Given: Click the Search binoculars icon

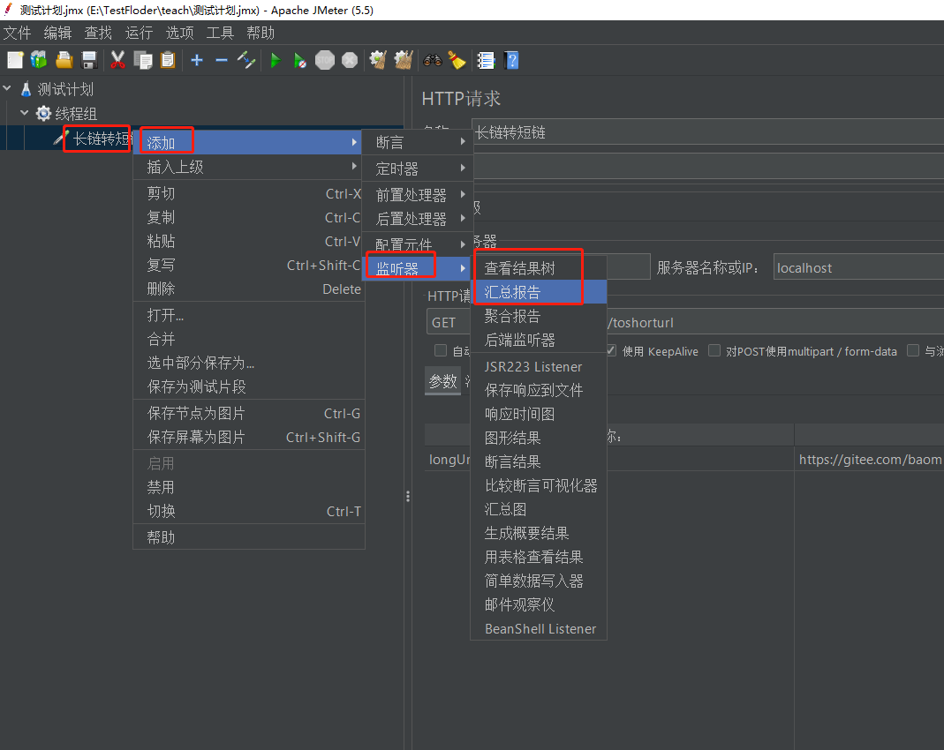Looking at the screenshot, I should [432, 60].
